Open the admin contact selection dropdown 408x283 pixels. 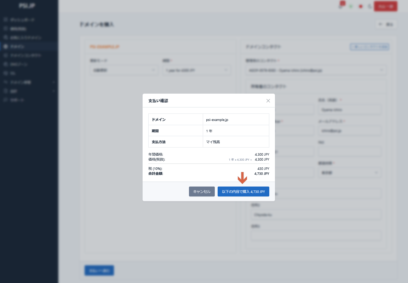[x=316, y=70]
